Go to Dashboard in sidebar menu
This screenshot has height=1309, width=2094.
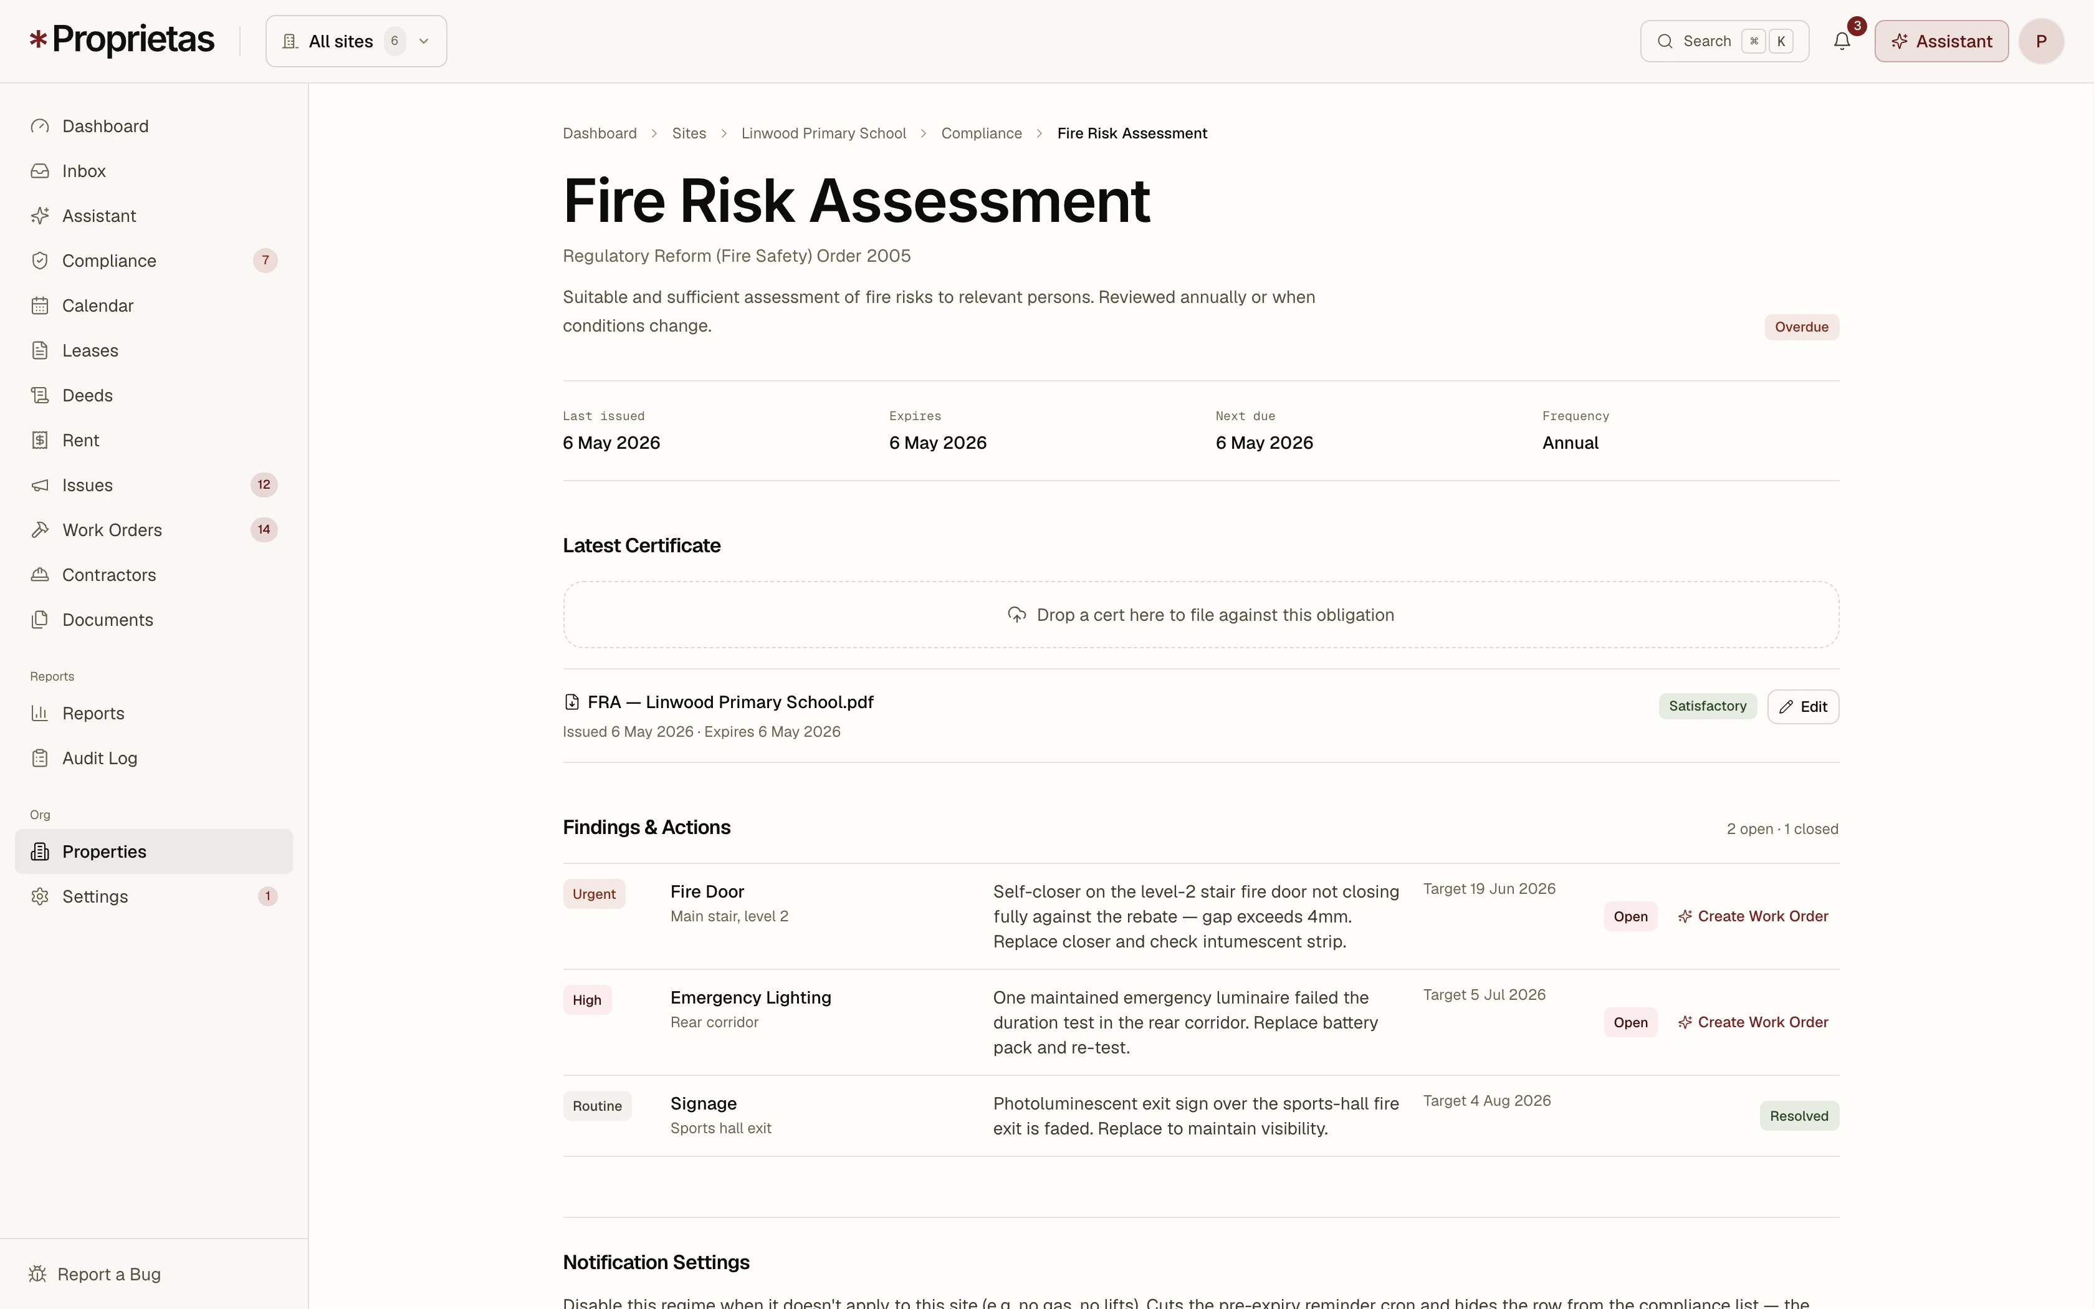point(154,127)
